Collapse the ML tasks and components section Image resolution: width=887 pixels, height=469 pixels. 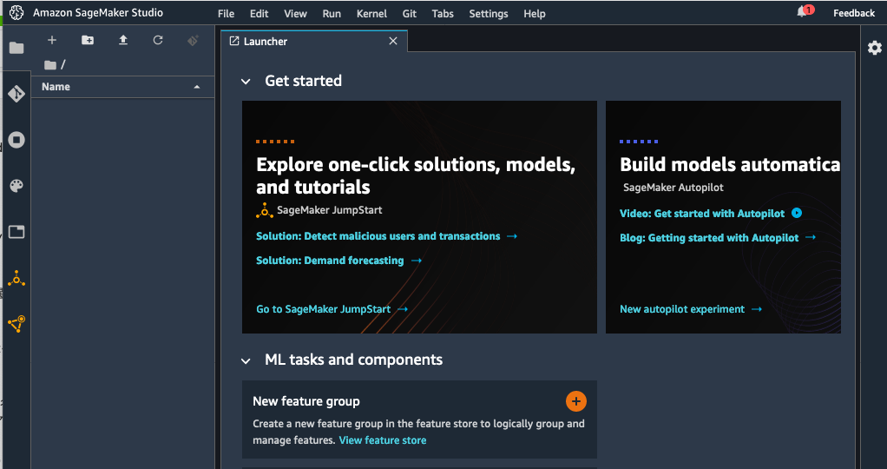click(x=246, y=360)
